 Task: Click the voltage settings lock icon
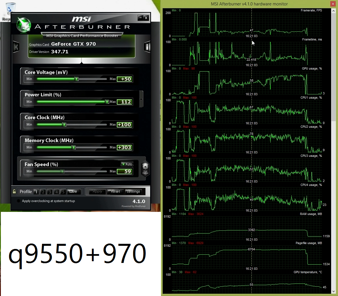[x=14, y=191]
